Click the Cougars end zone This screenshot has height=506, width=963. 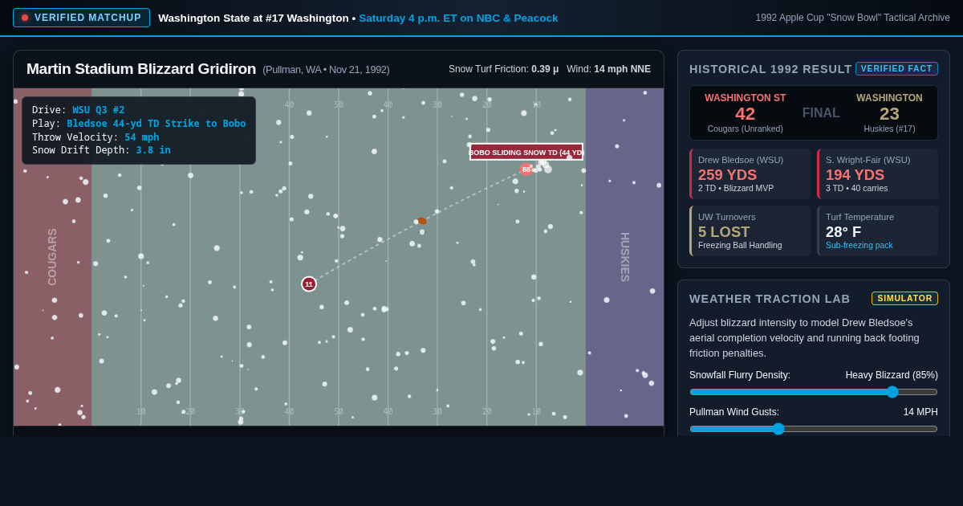tap(52, 257)
